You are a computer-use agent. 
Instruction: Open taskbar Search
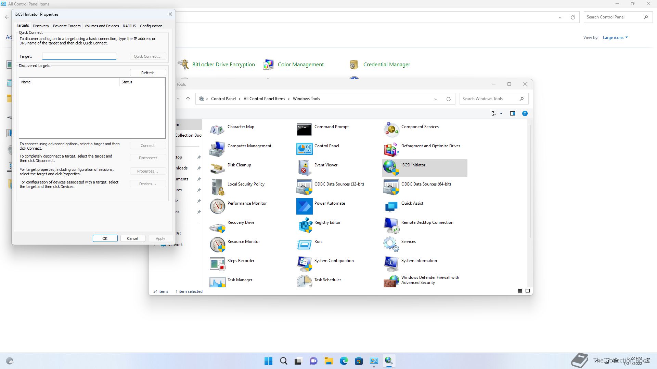coord(283,361)
